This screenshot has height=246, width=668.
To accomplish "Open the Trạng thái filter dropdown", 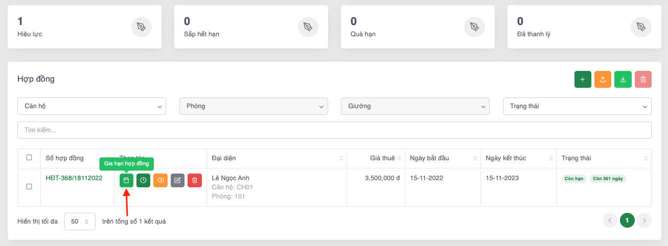I will click(x=577, y=106).
